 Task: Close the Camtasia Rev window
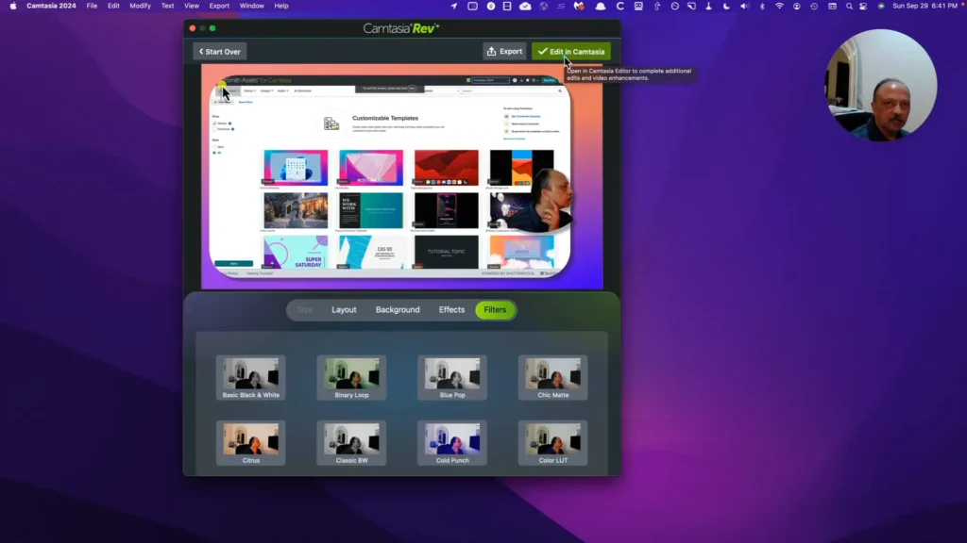193,28
